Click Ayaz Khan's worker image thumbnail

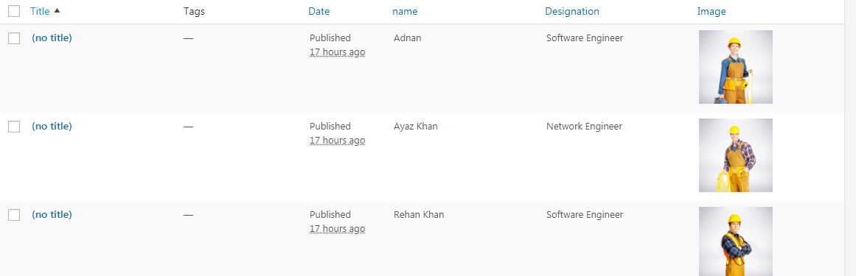click(x=735, y=155)
